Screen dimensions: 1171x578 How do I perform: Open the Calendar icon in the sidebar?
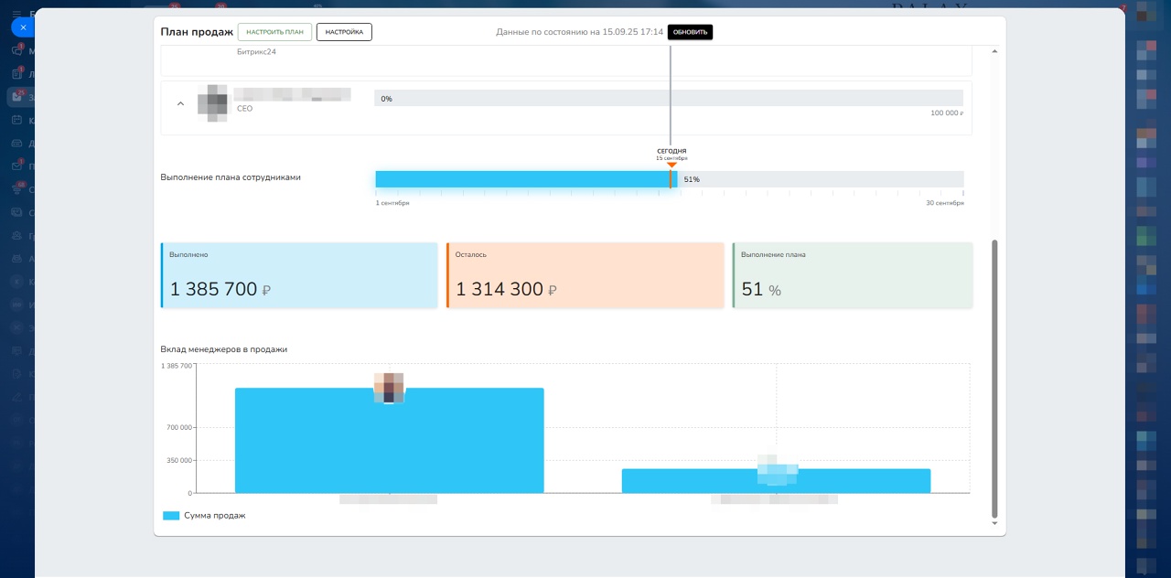click(x=16, y=120)
